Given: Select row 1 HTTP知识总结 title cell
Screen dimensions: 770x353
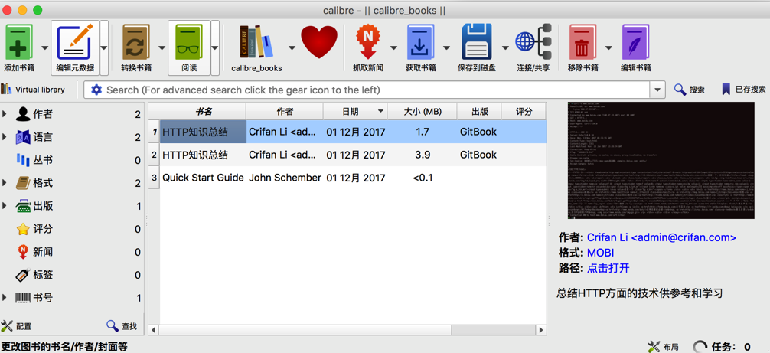Looking at the screenshot, I should click(x=204, y=132).
